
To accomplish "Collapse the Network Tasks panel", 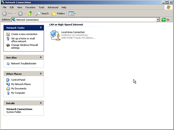I will tap(41, 28).
